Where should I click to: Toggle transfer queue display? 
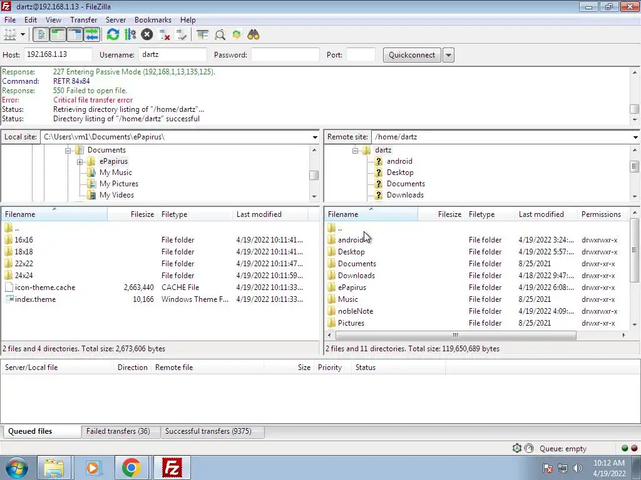92,35
